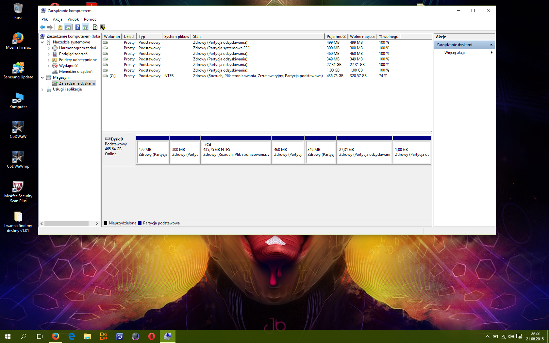The image size is (549, 343).
Task: Sort by Wolumin column header
Action: click(112, 37)
